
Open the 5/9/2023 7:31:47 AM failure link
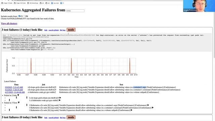14,87
